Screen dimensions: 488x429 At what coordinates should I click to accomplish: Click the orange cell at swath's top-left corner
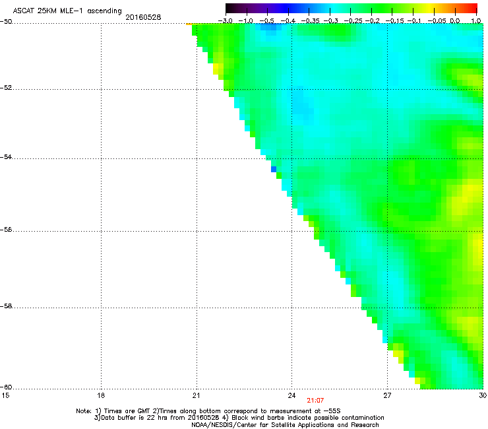click(189, 24)
